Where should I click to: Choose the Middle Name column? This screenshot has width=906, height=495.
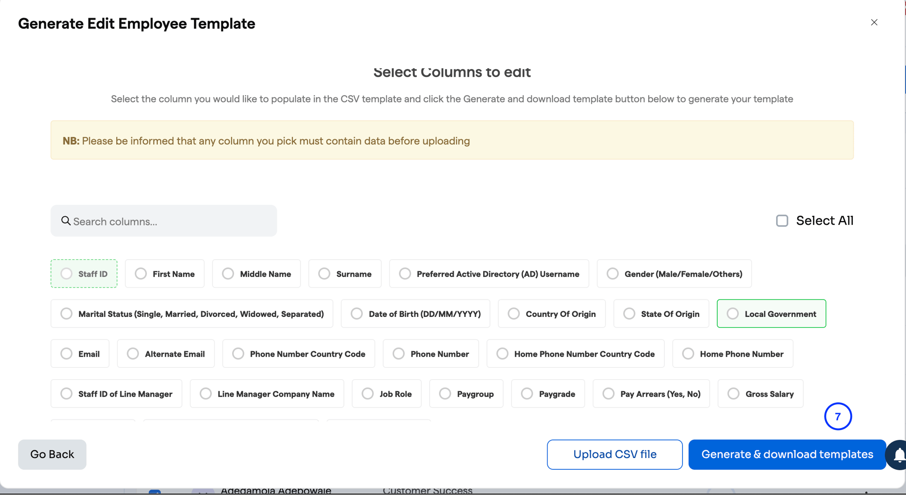click(256, 274)
